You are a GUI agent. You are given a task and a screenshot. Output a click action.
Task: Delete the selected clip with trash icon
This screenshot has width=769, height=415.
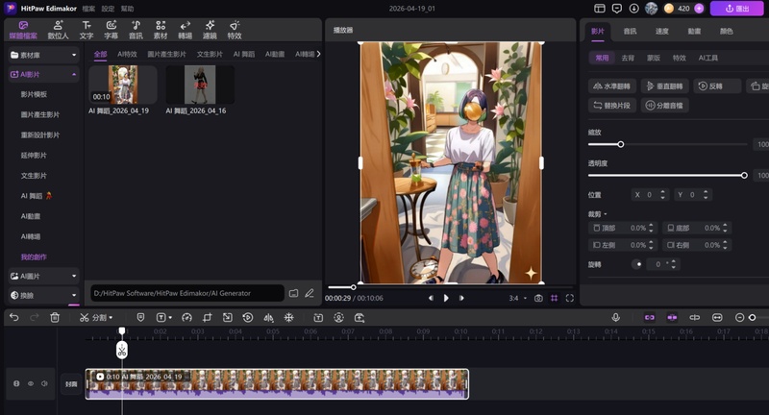click(x=55, y=318)
